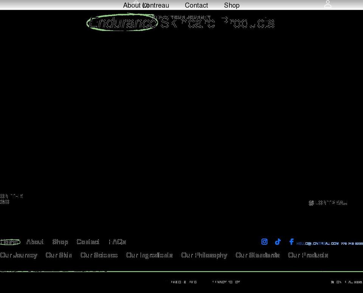Select About Lontreau in the top navigation
This screenshot has width=363, height=293.
pyautogui.click(x=146, y=5)
